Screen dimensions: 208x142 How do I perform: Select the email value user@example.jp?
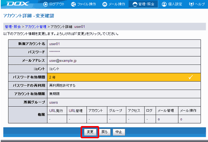63,61
